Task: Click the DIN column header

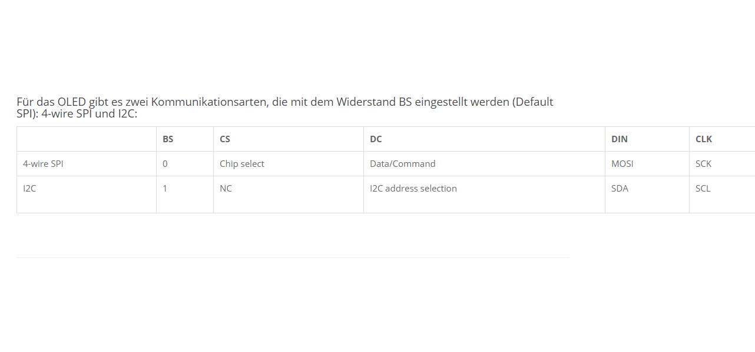Action: pyautogui.click(x=620, y=139)
